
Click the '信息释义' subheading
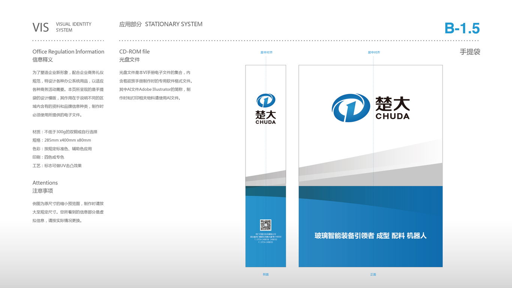click(43, 60)
